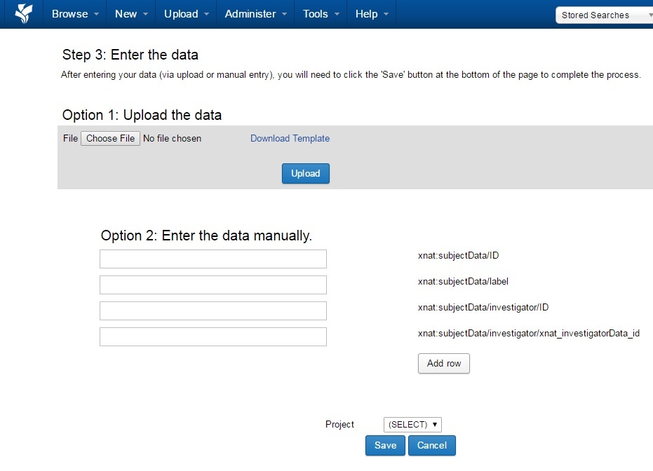Image resolution: width=653 pixels, height=471 pixels.
Task: Click the Choose File button
Action: point(110,138)
